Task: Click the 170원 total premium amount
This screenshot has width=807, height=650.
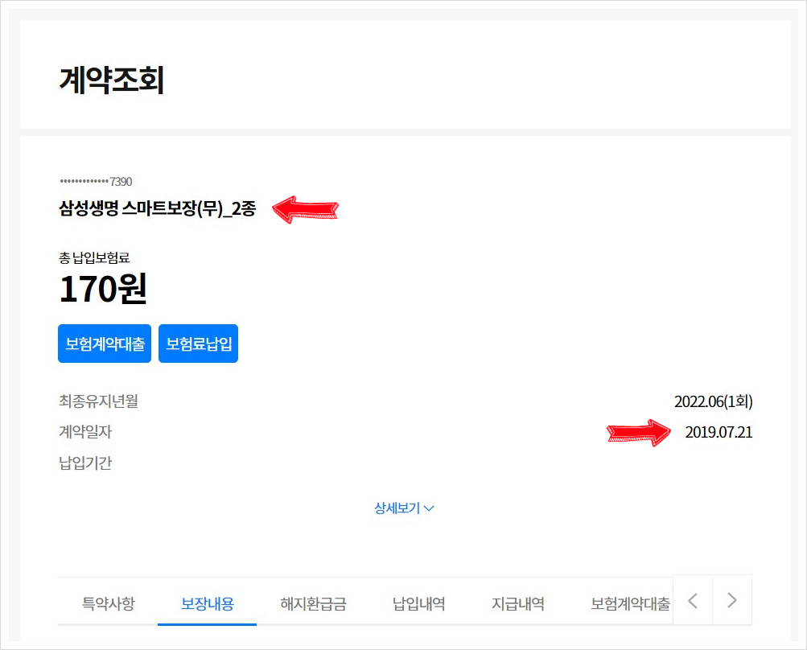Action: point(103,289)
